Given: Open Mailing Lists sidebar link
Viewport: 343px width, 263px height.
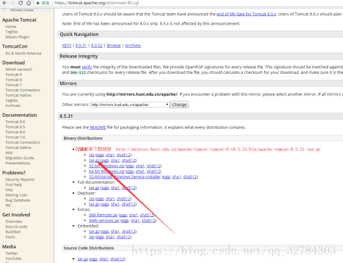Looking at the screenshot, I should [16, 195].
